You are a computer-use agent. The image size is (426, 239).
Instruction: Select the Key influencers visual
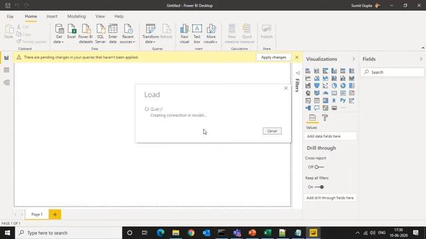pyautogui.click(x=351, y=100)
